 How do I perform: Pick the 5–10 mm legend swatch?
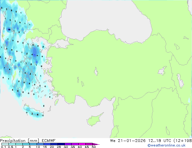tap(33, 144)
